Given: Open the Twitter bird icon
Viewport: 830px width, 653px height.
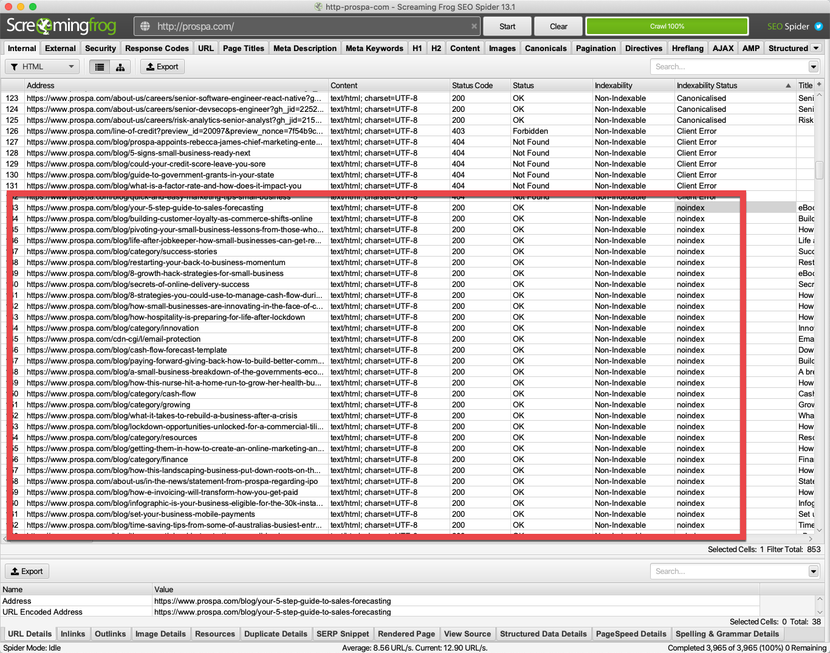Looking at the screenshot, I should click(x=818, y=26).
